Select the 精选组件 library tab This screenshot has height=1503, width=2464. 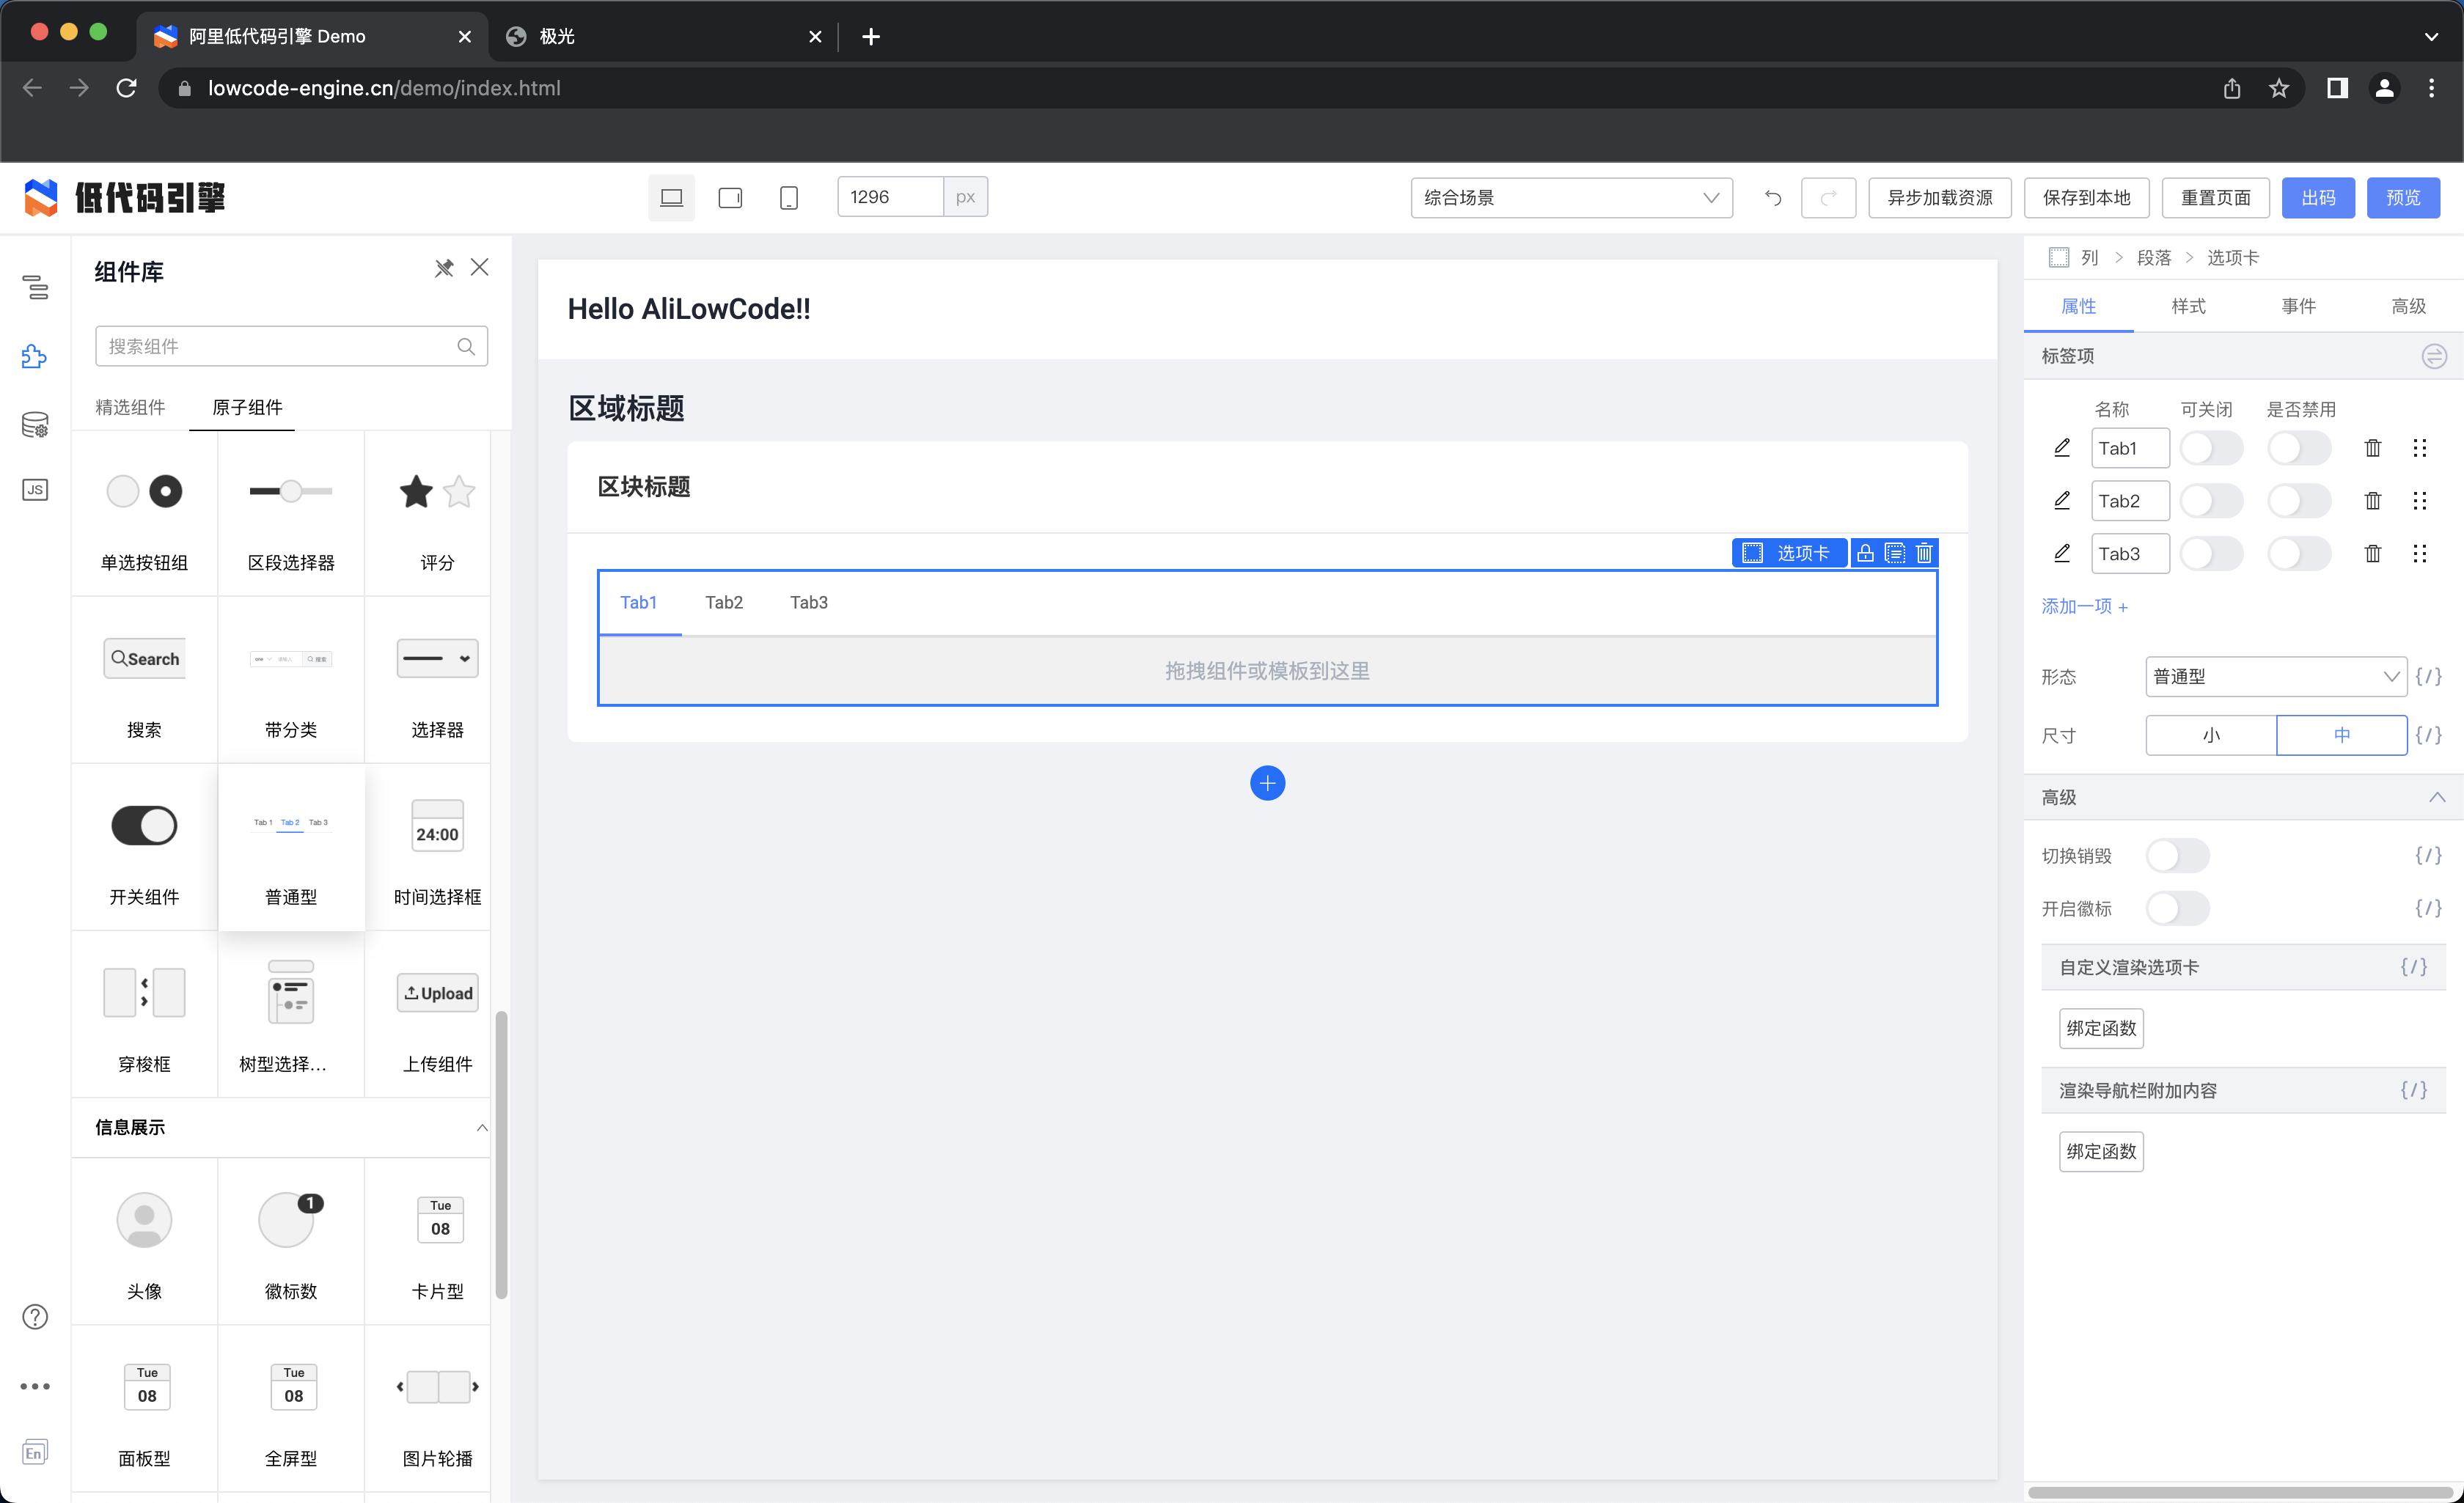(x=130, y=407)
